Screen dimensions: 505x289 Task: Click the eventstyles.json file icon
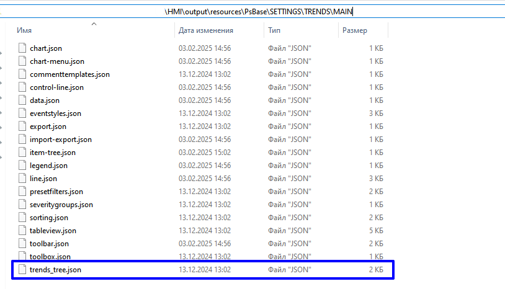tap(23, 113)
